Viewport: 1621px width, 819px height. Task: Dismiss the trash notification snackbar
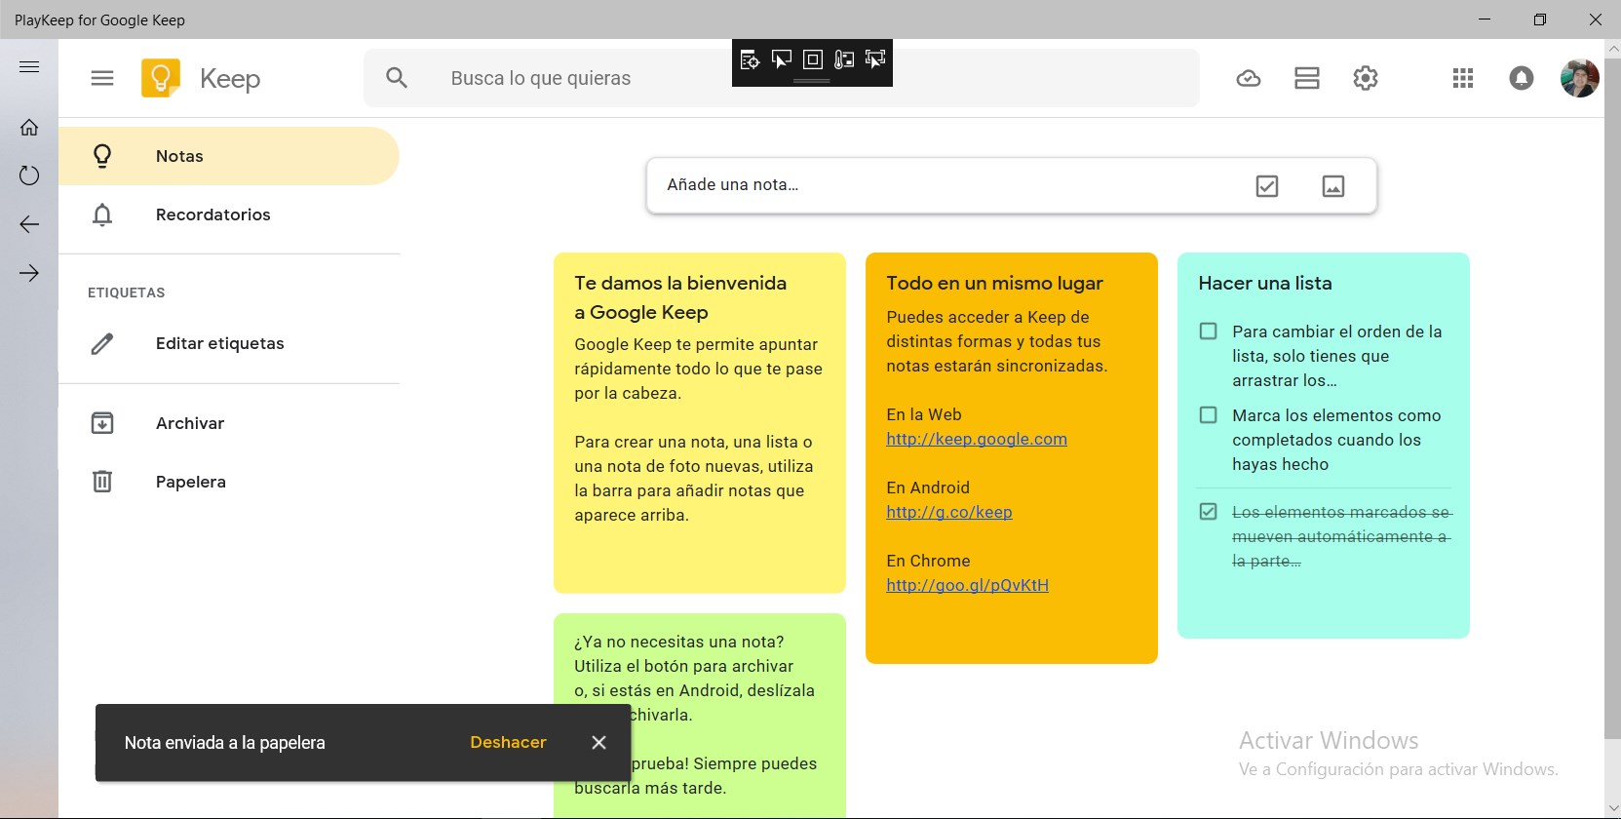(x=599, y=743)
